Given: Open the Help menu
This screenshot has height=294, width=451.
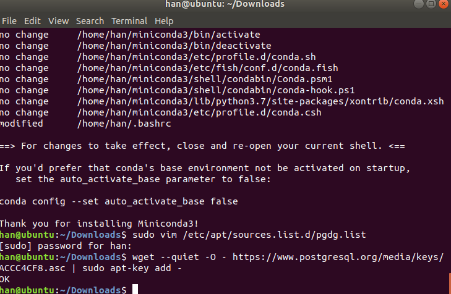Looking at the screenshot, I should [x=164, y=21].
